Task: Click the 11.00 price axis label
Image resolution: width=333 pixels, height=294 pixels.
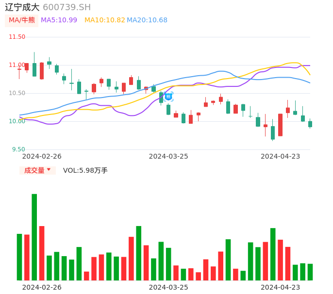Action: [17, 65]
